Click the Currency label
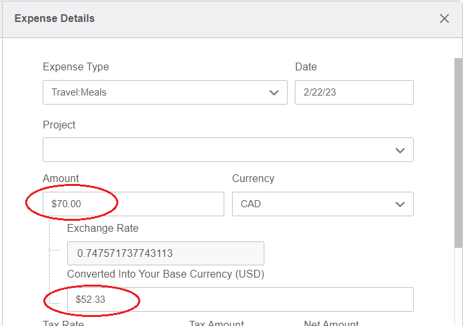468x326 pixels. 253,178
